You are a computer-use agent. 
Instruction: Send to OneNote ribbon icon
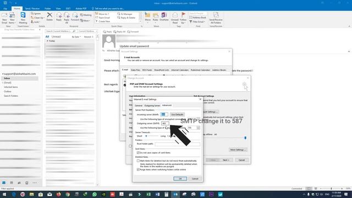(164, 17)
